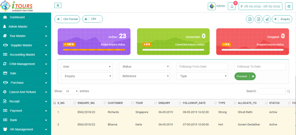This screenshot has height=135, width=296.
Task: Expand the Accounting Master menu chevron
Action: (x=46, y=55)
